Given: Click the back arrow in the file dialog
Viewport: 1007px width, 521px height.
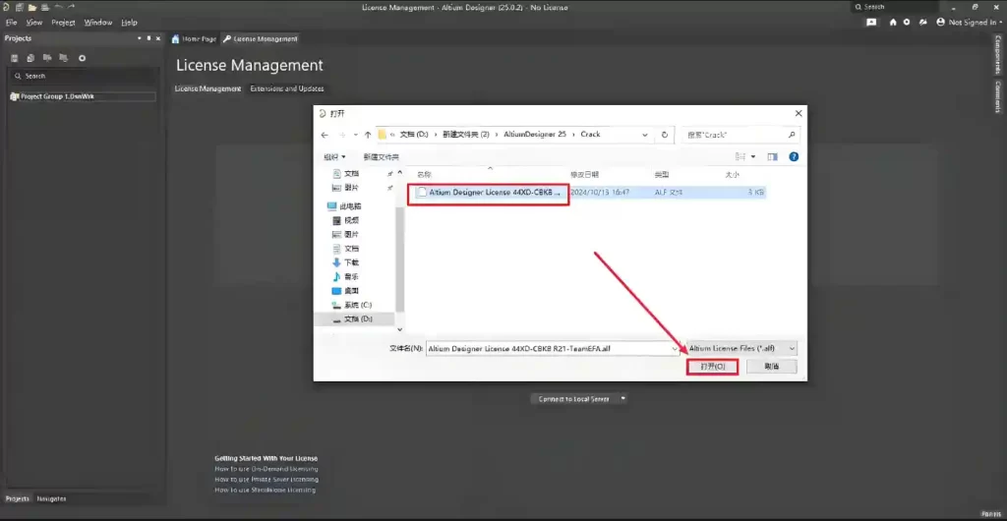Looking at the screenshot, I should pos(325,135).
